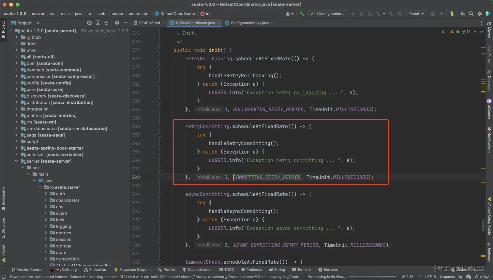
Task: Expand the saga [seata-saga] module
Action: click(x=16, y=135)
